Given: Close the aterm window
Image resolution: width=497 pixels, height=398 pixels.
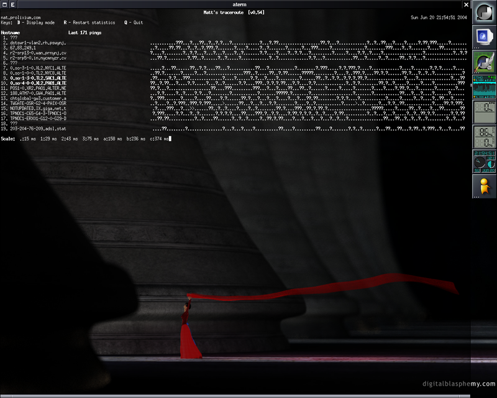Looking at the screenshot, I should pos(467,4).
